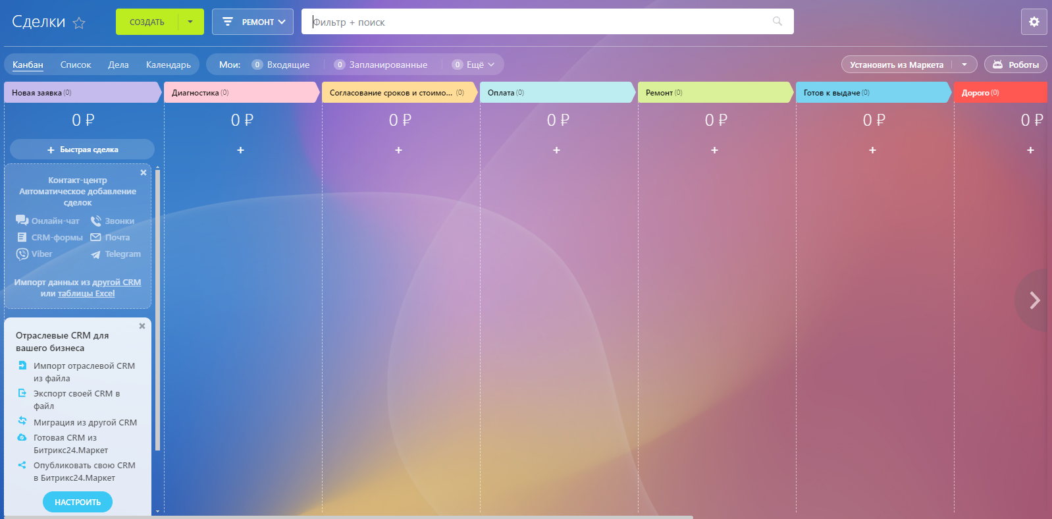Click the Ремонт column header
The height and width of the screenshot is (519, 1052).
(x=715, y=92)
